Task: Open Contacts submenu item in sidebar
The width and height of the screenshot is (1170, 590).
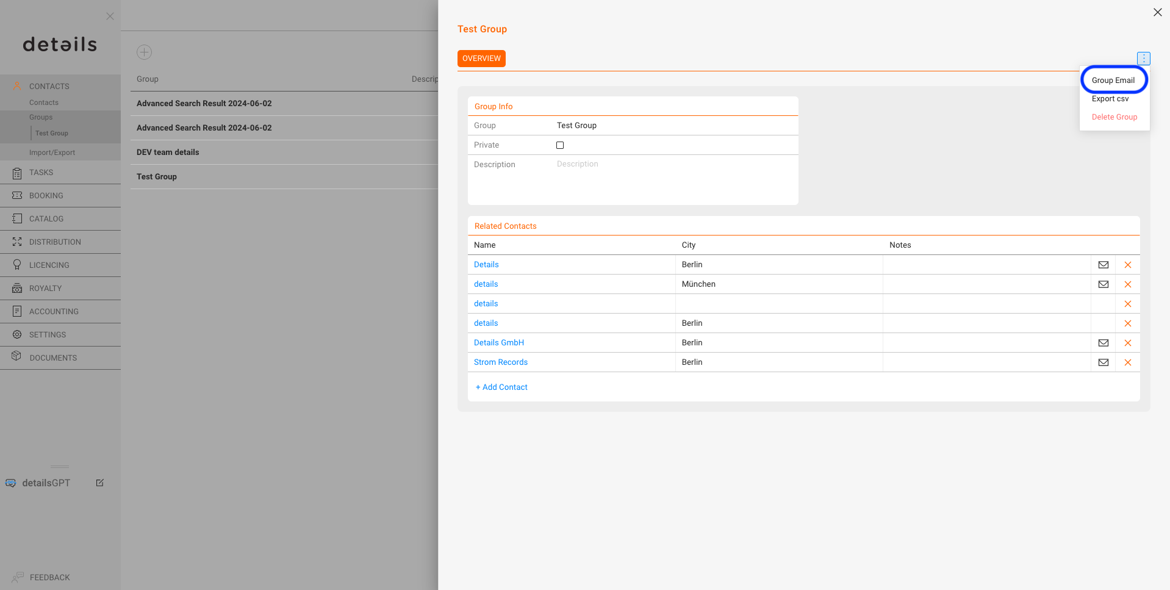Action: (x=44, y=103)
